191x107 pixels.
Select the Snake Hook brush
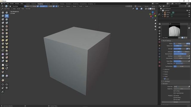[x=7, y=40]
